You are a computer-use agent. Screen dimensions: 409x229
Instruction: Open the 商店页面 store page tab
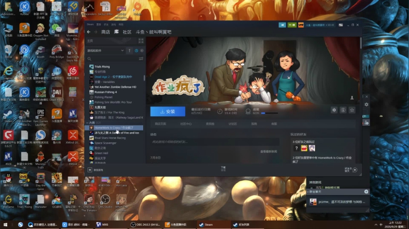[160, 124]
